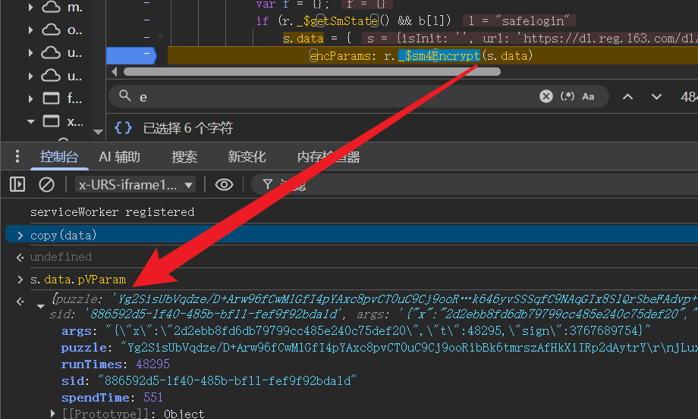Open x-URS-iframe1 context dropdown
Image resolution: width=698 pixels, height=419 pixels.
[x=135, y=184]
